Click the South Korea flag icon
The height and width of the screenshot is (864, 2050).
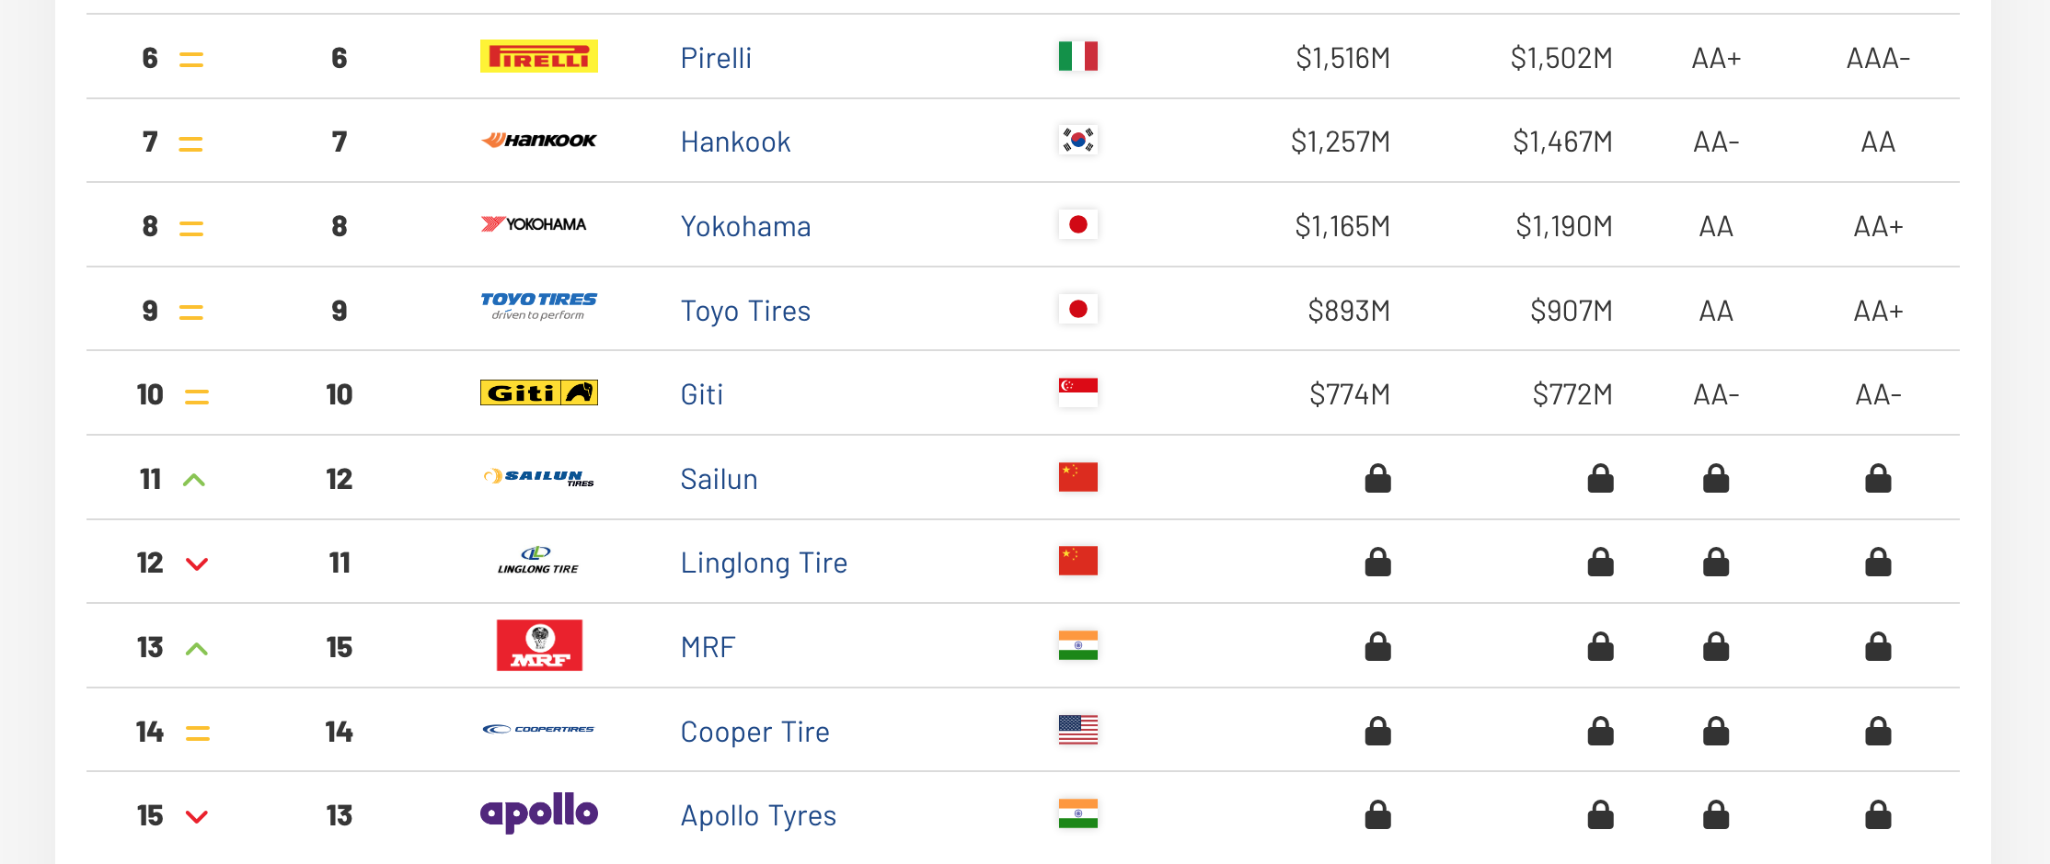1077,140
